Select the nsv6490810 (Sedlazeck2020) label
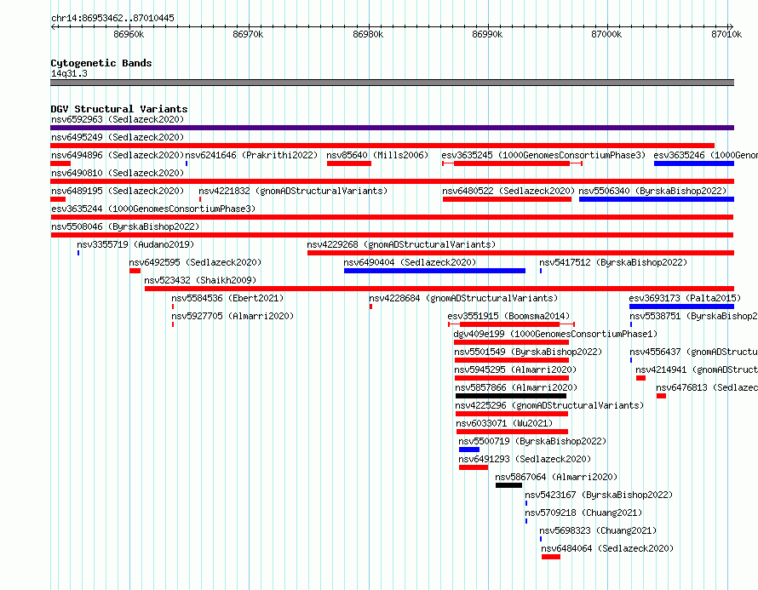This screenshot has height=590, width=758. tap(118, 173)
